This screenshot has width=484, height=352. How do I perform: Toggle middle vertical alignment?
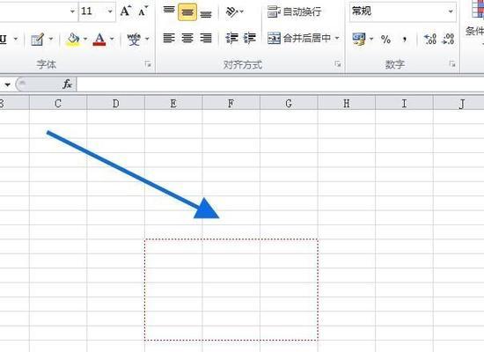(187, 12)
